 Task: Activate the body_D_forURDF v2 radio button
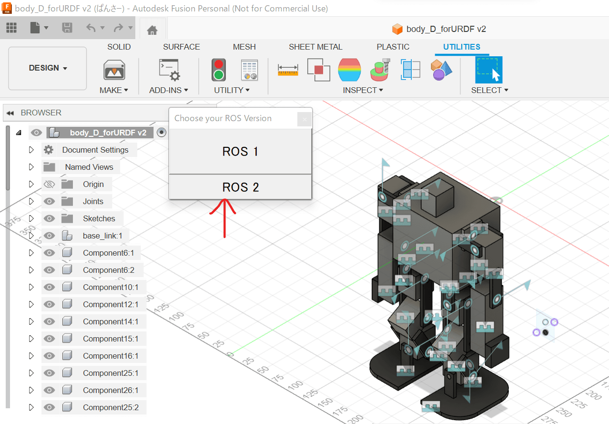click(162, 133)
